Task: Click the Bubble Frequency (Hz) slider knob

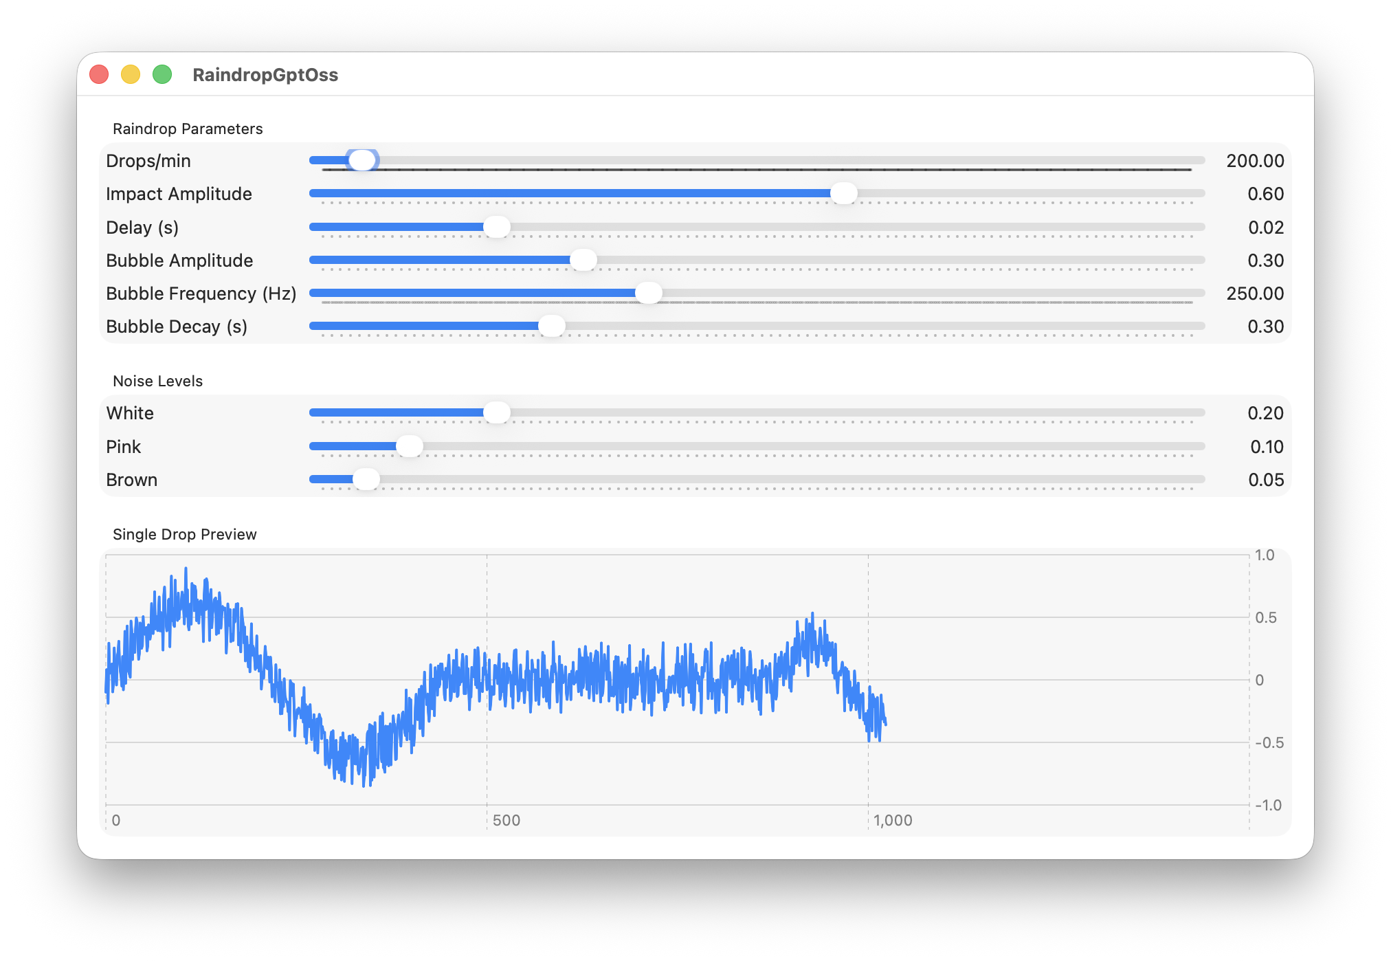Action: click(648, 293)
